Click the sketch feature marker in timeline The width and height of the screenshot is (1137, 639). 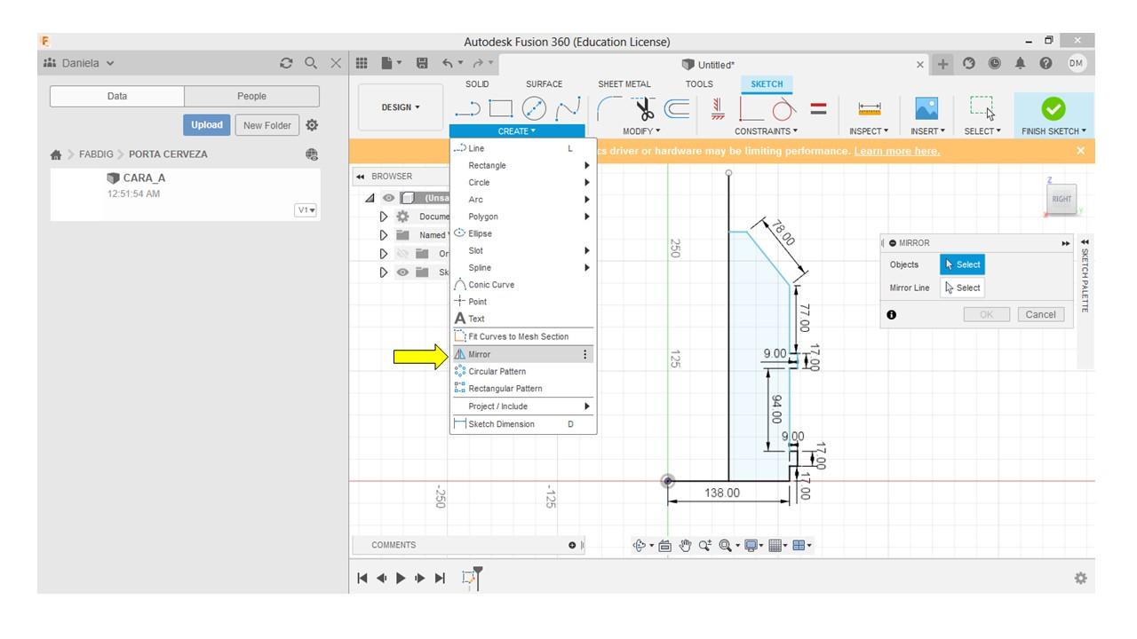coord(469,578)
